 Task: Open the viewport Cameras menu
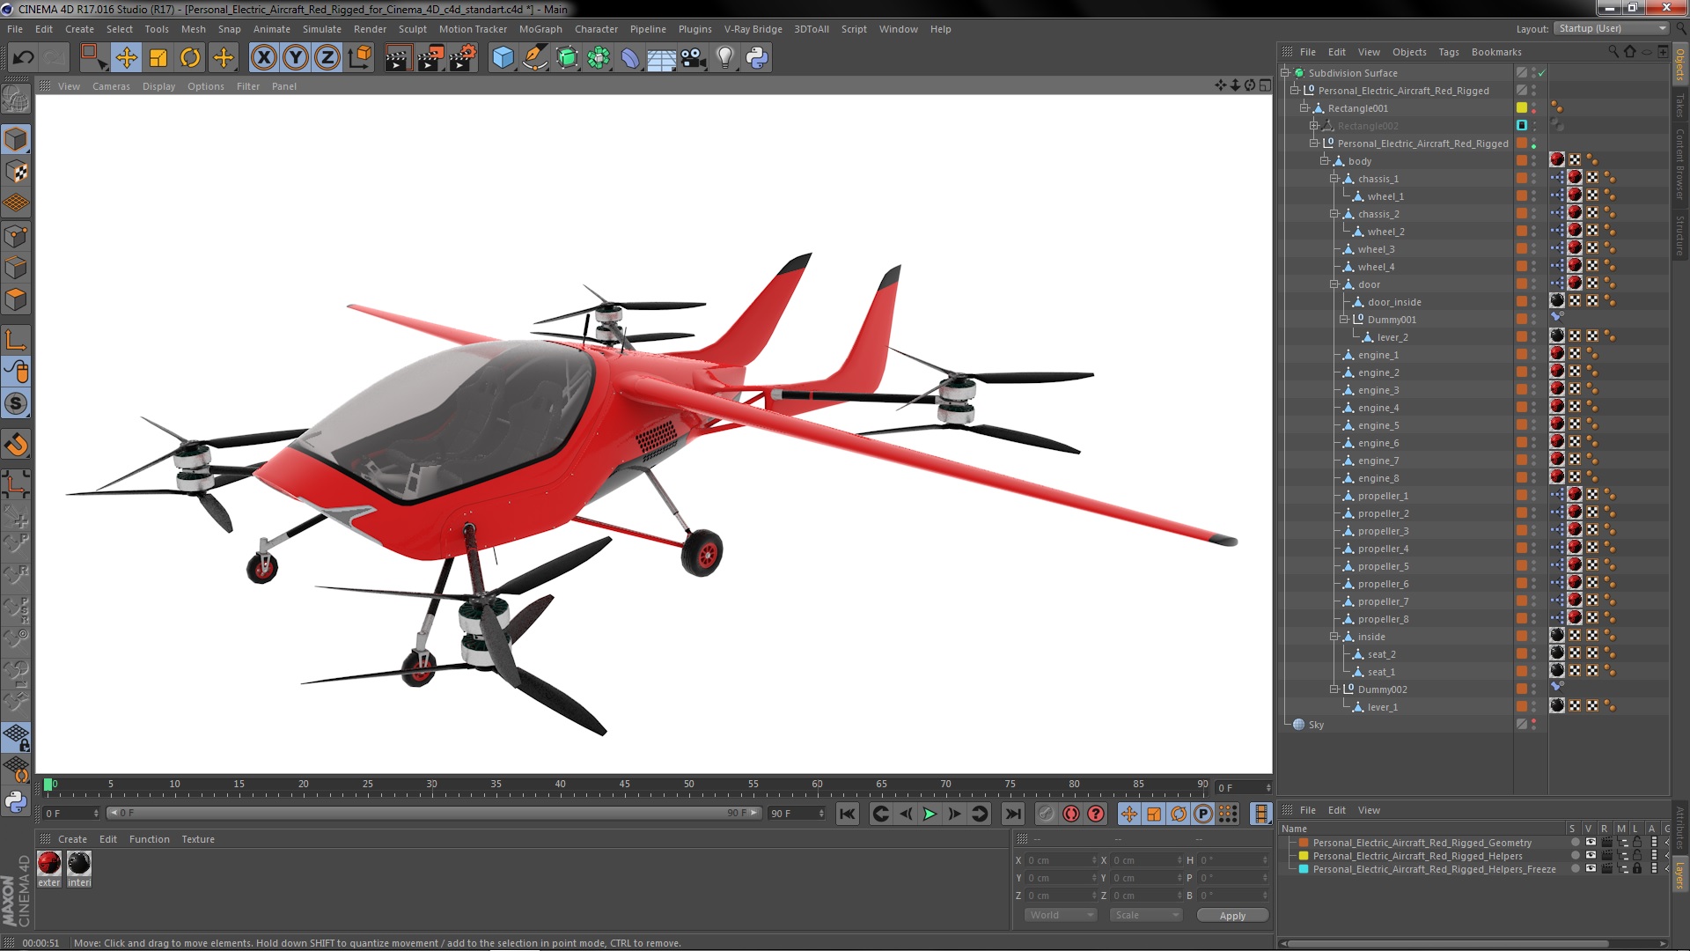(x=111, y=86)
